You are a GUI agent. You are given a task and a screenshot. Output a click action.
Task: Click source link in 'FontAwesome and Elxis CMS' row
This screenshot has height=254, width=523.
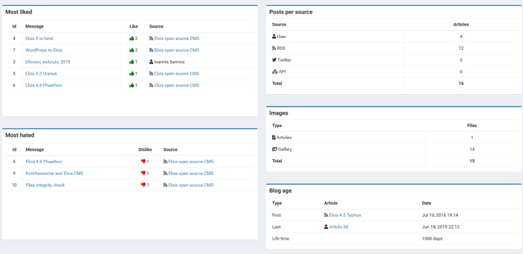pyautogui.click(x=191, y=173)
